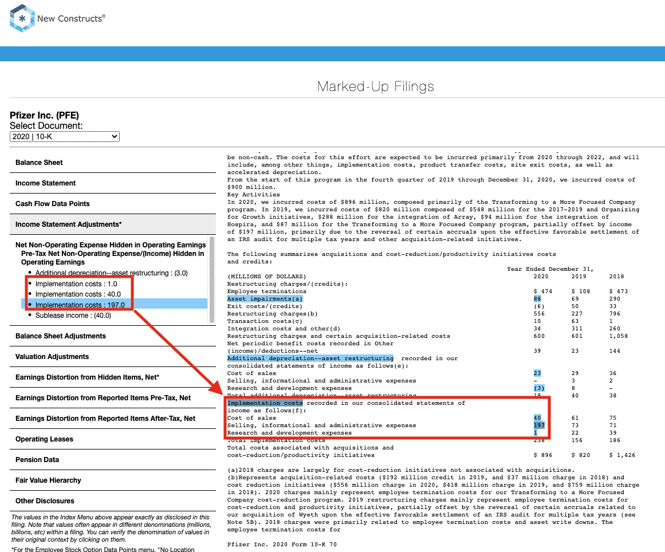Expand the Cash Flow Data Points section
Image resolution: width=665 pixels, height=552 pixels.
(x=113, y=204)
